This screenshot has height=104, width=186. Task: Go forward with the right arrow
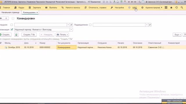pos(6,18)
